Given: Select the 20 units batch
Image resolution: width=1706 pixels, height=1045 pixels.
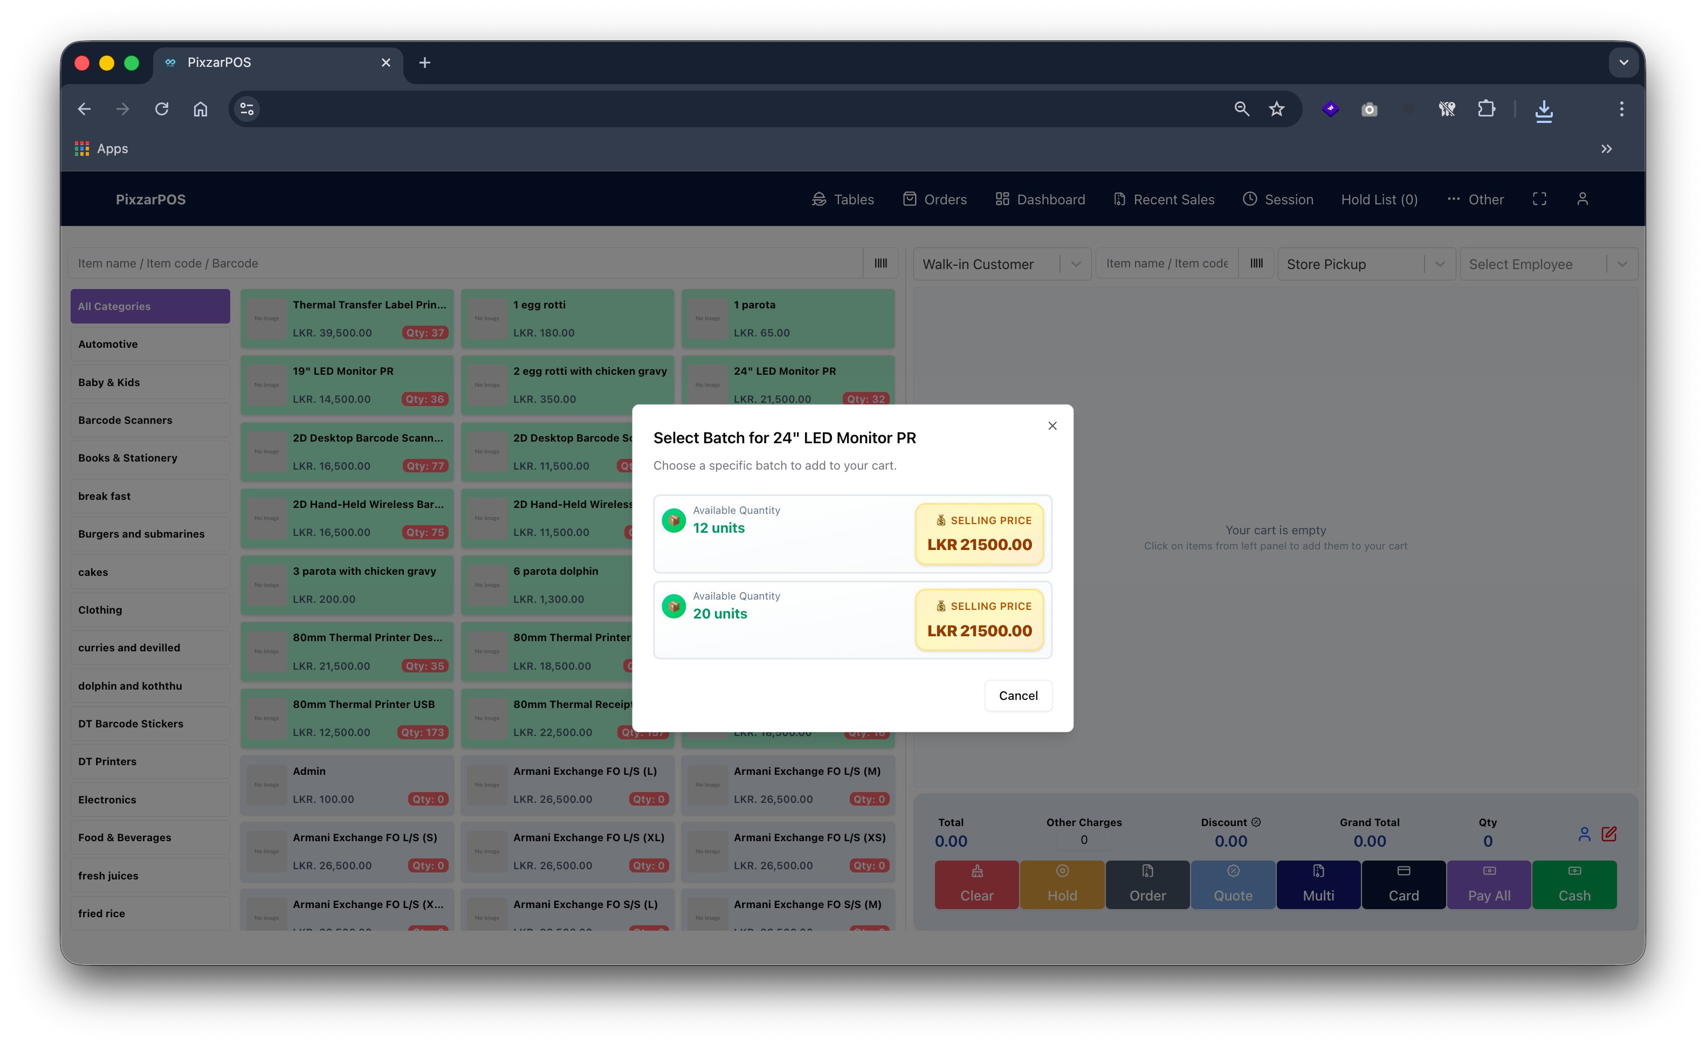Looking at the screenshot, I should click(851, 620).
